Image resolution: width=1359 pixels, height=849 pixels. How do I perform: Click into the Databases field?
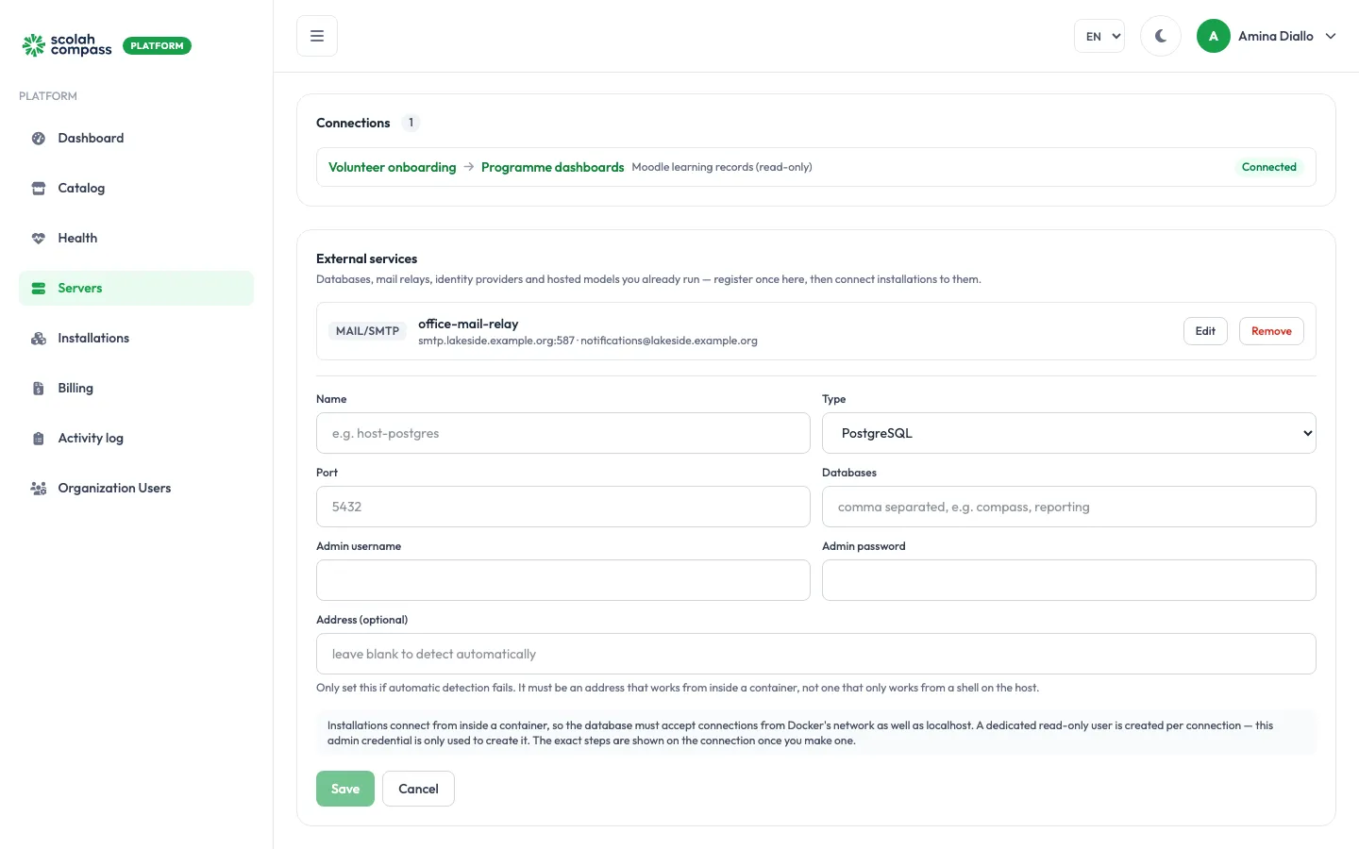[1069, 507]
